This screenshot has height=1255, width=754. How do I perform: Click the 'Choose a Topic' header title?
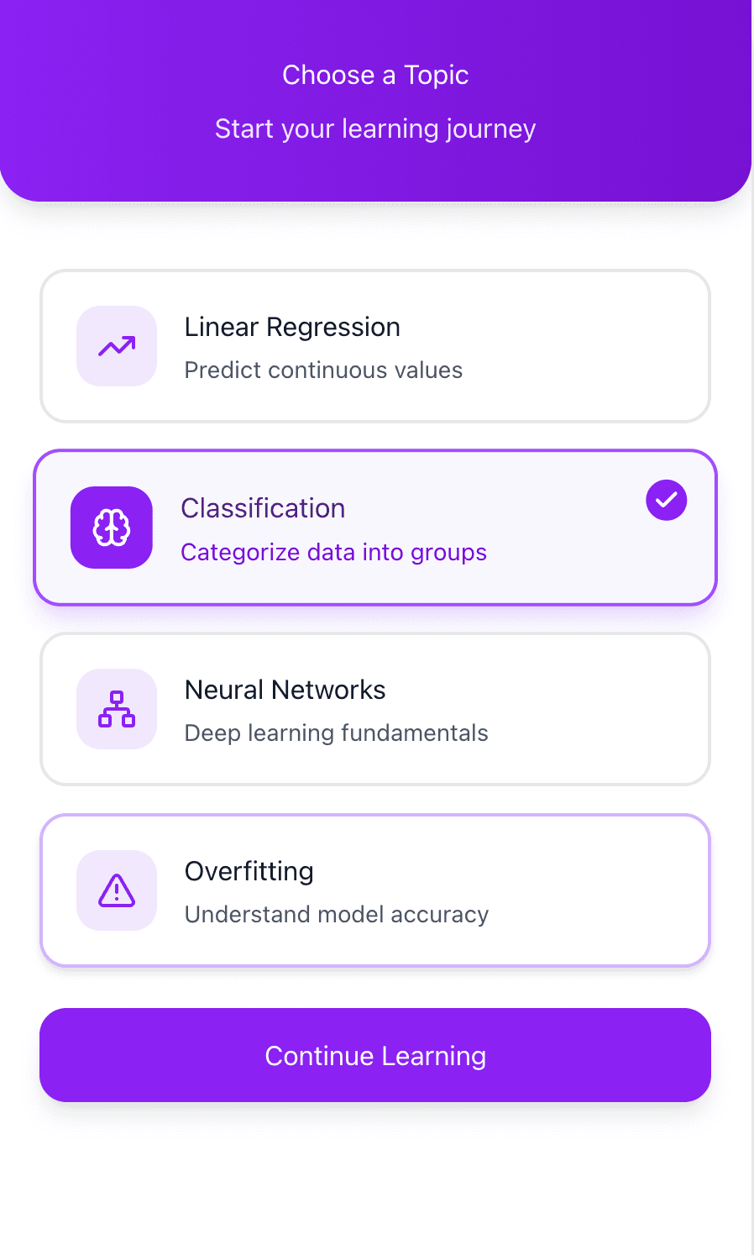pyautogui.click(x=375, y=75)
